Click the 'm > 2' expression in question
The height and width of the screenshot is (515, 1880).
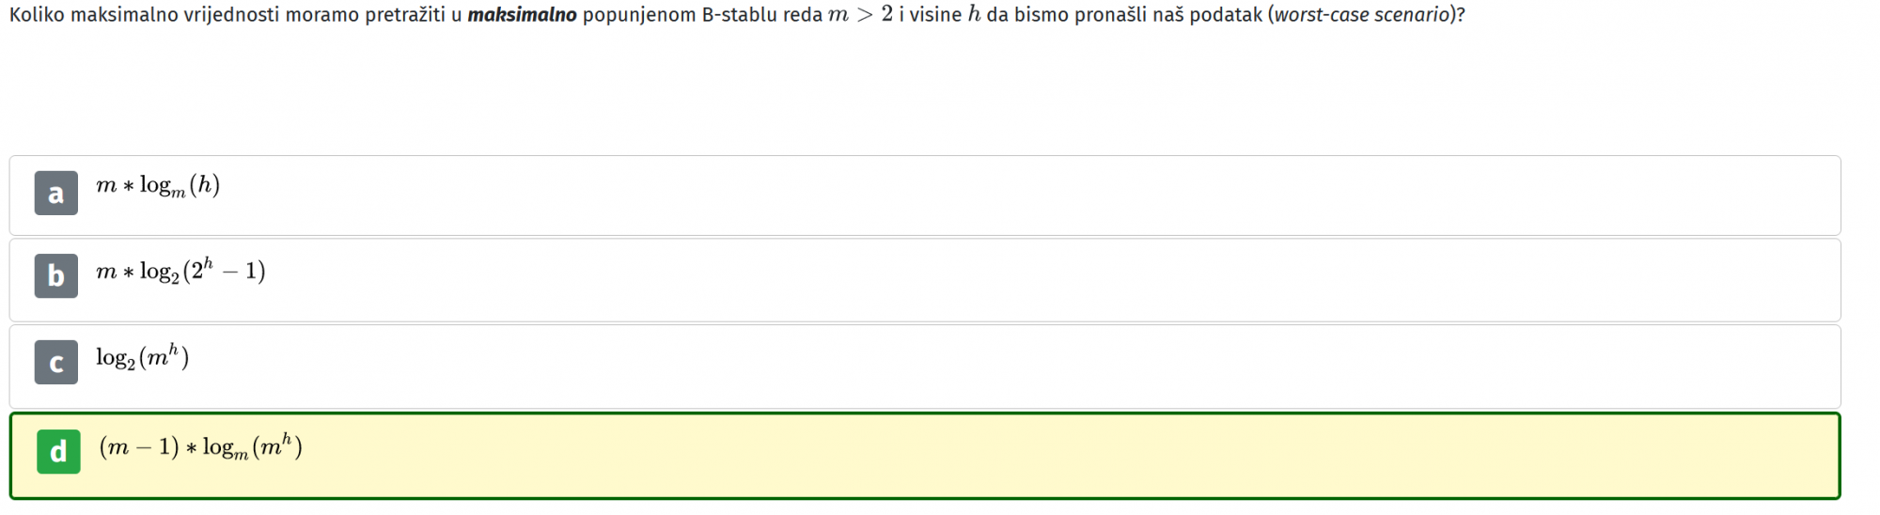coord(860,15)
